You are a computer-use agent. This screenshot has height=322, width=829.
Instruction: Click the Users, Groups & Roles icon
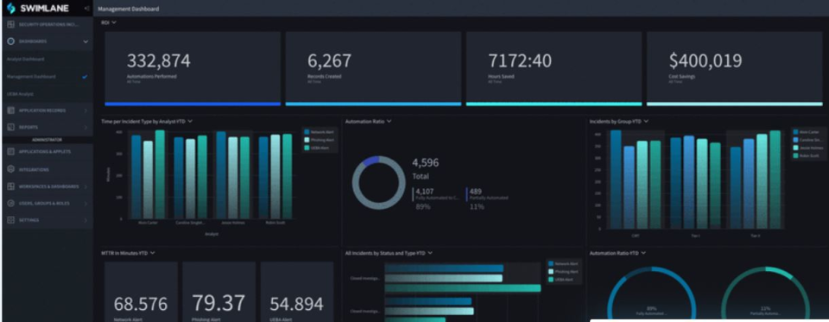click(x=11, y=203)
